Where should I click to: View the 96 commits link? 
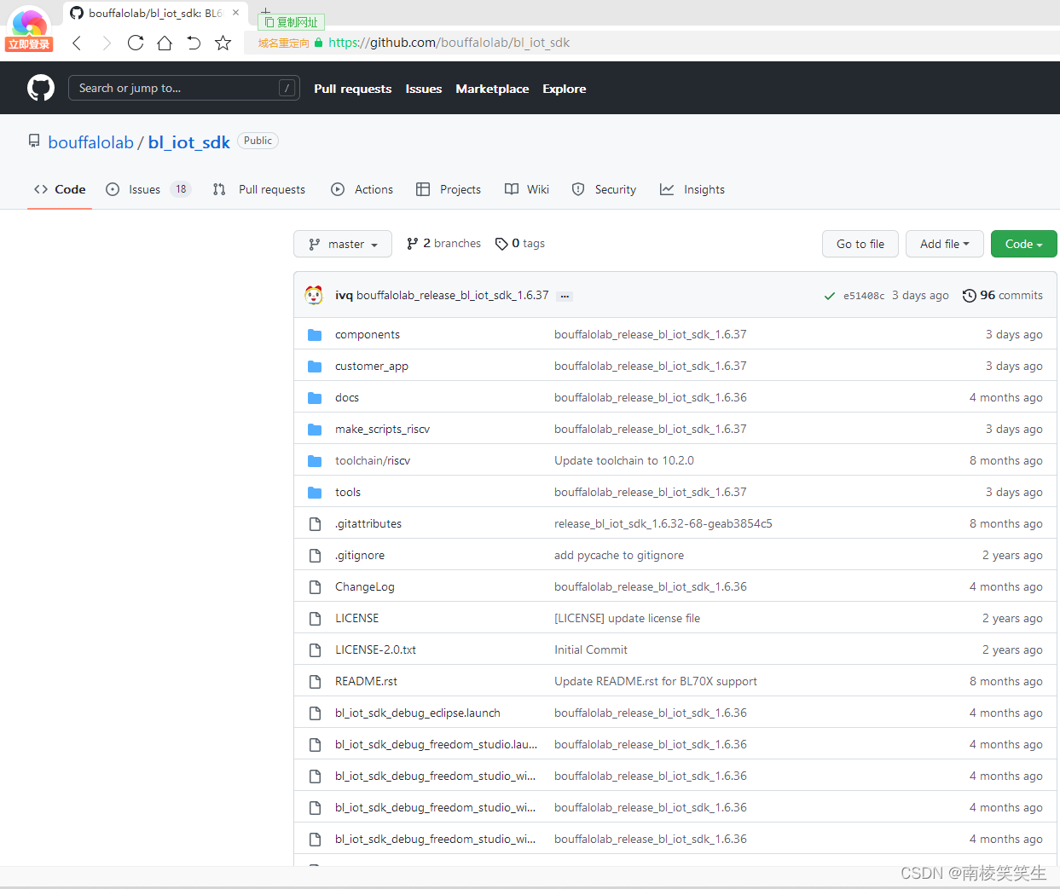click(1003, 296)
